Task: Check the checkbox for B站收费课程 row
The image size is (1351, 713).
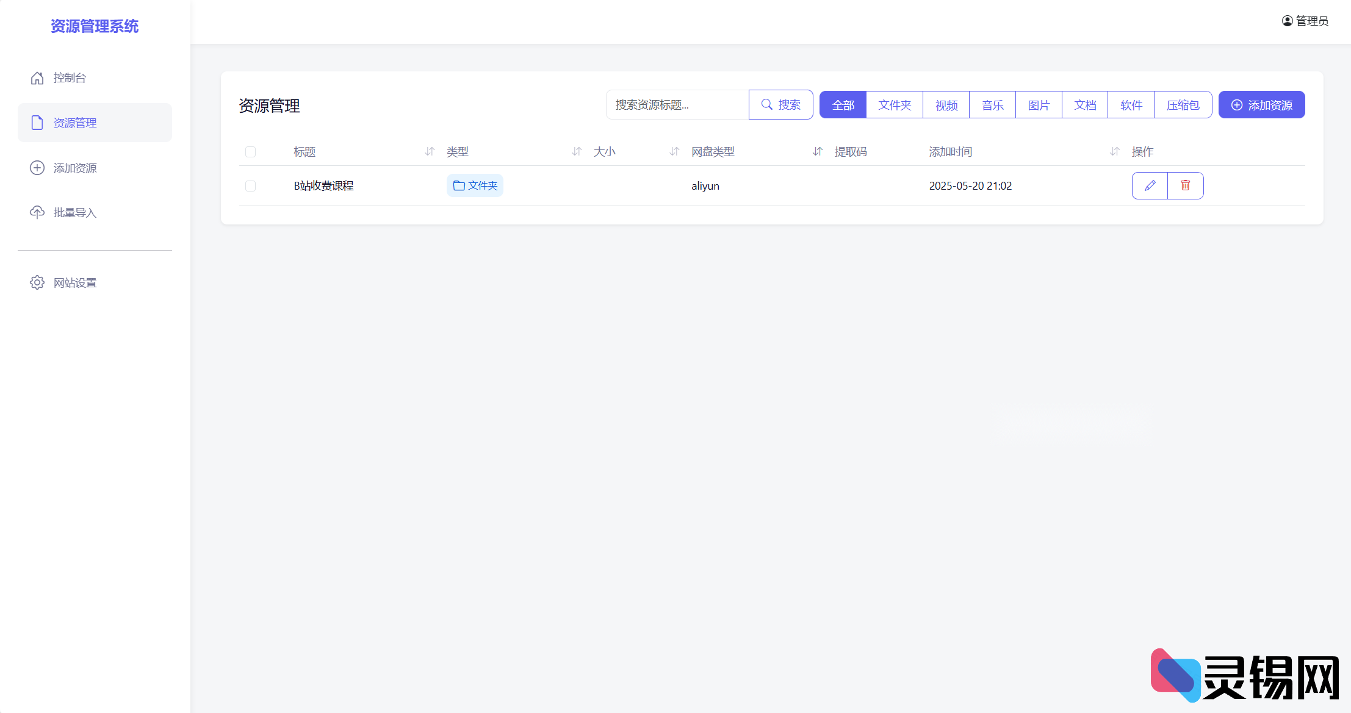Action: [250, 186]
